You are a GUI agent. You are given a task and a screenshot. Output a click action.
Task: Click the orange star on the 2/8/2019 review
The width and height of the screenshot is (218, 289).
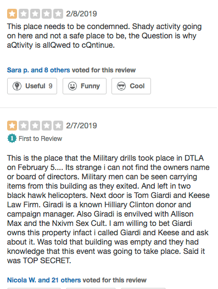[12, 14]
